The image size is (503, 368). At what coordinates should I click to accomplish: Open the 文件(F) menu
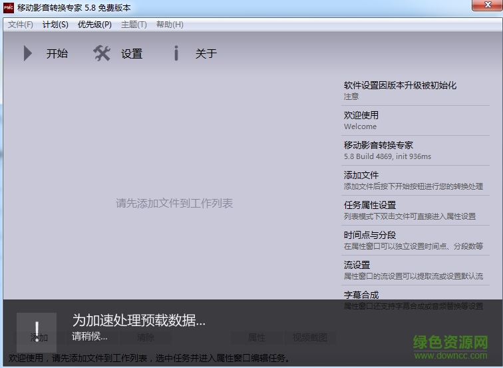point(21,25)
